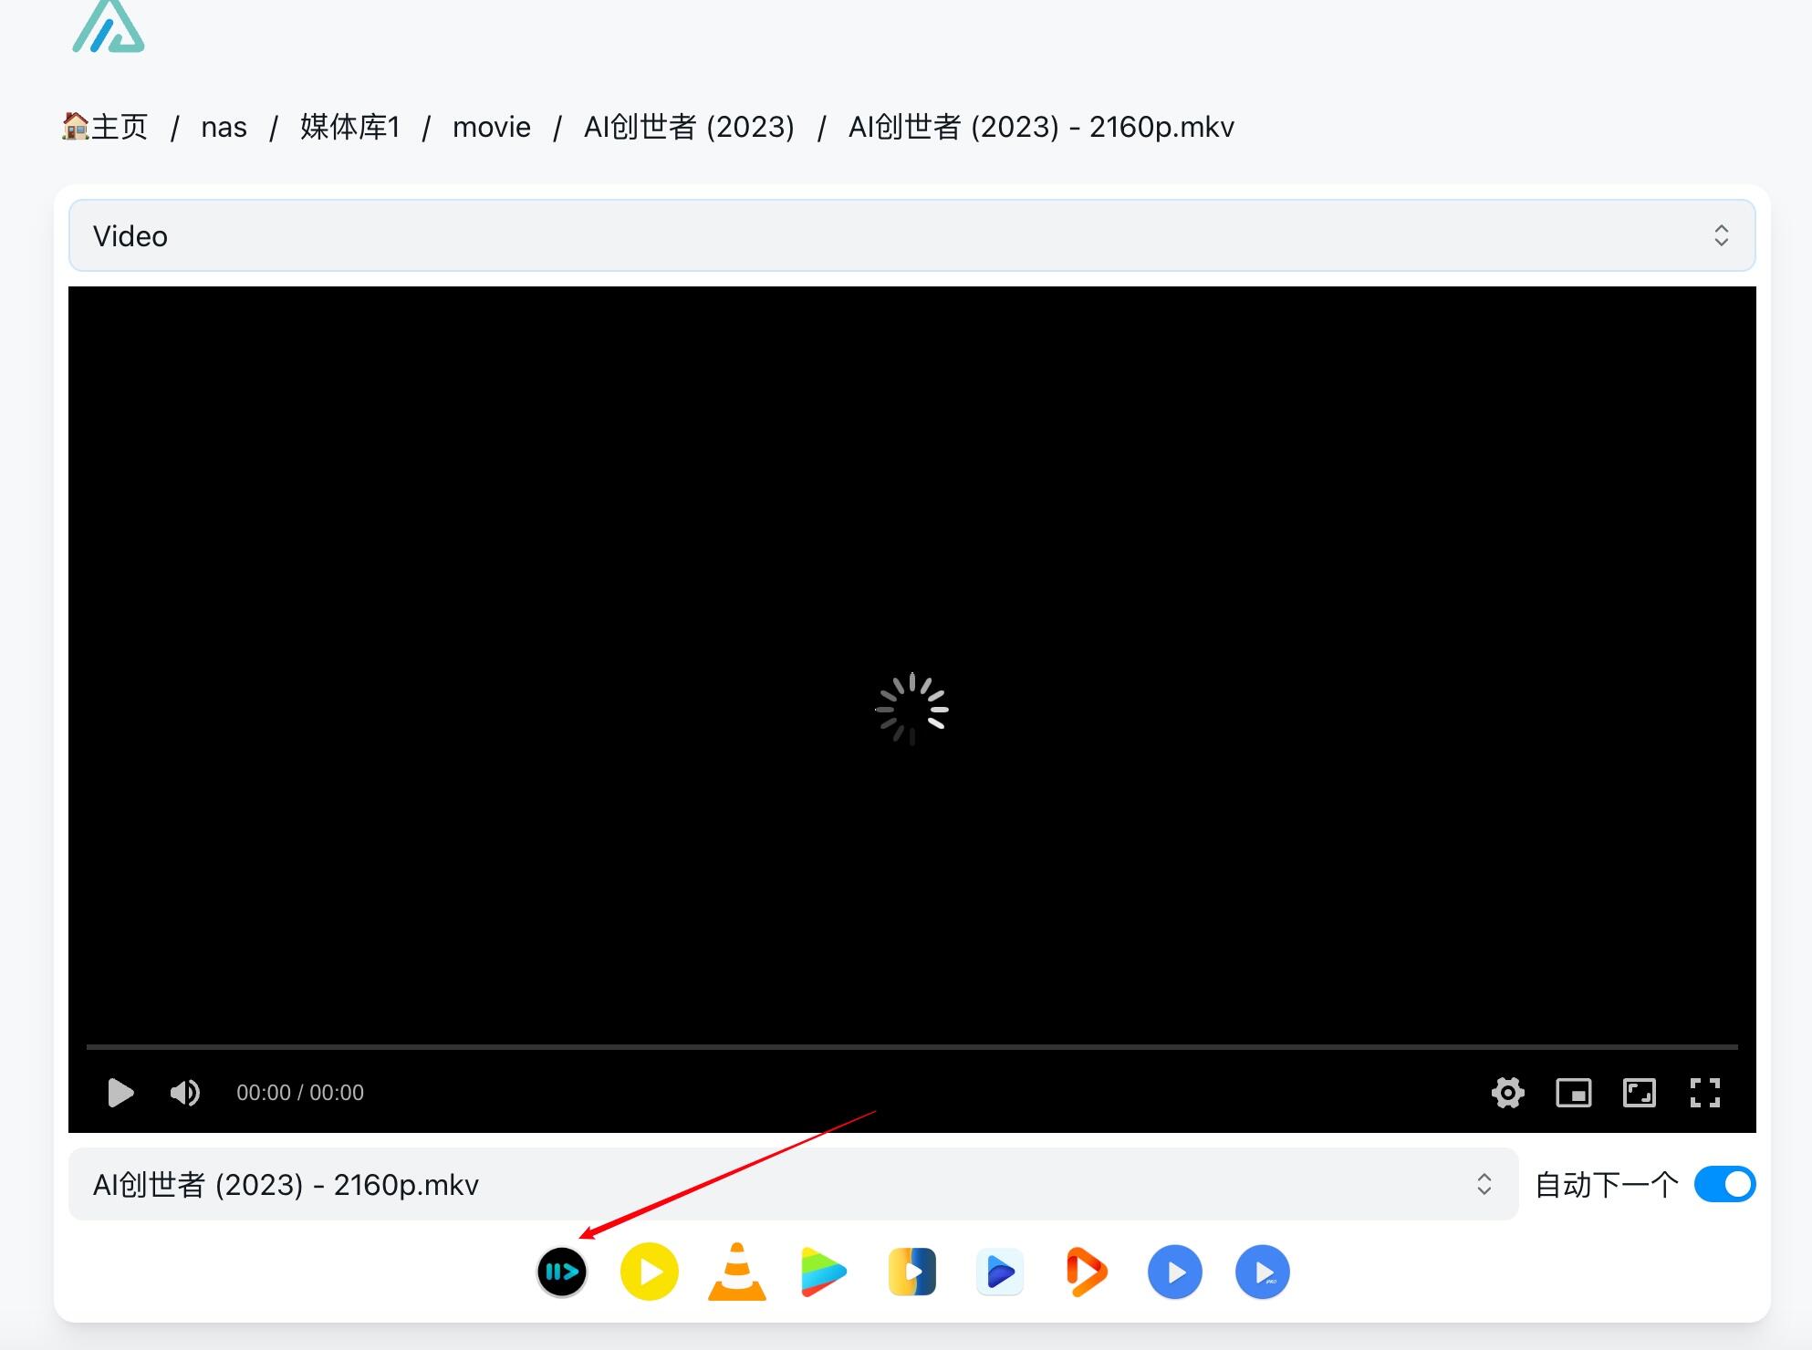Open the Video preview mode dropdown
Screen dimensions: 1812x1350
tap(911, 235)
